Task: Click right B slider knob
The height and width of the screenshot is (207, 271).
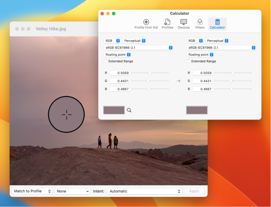Action: [231, 89]
